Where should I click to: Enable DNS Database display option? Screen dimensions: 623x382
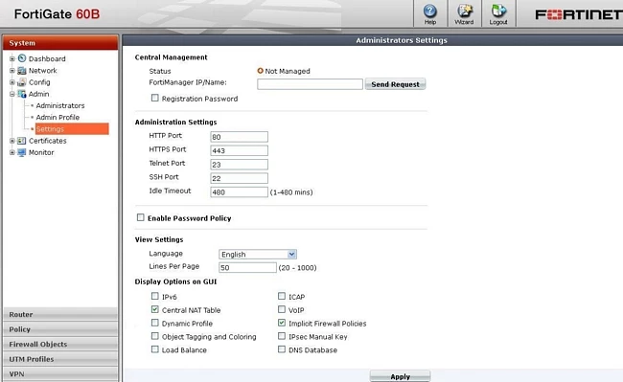click(282, 349)
